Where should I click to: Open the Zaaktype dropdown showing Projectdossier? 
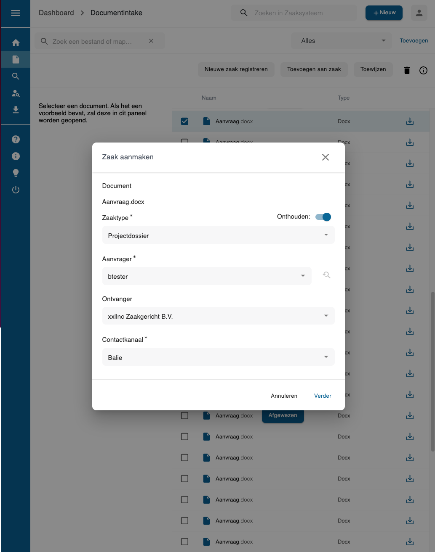tap(219, 235)
